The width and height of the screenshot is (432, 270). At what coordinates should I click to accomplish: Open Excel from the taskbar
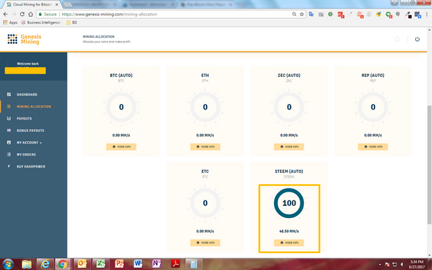pyautogui.click(x=101, y=264)
